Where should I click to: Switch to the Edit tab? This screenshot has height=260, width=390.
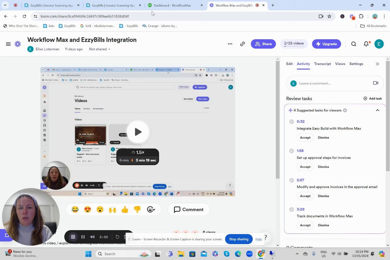[289, 64]
